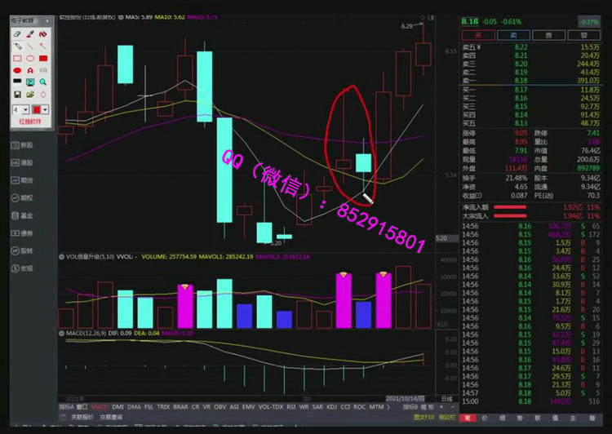The width and height of the screenshot is (612, 434).
Task: Choose the hollow rectangle drawing tool
Action: [x=17, y=58]
